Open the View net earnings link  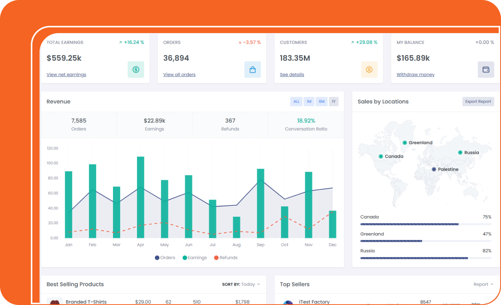tap(66, 75)
